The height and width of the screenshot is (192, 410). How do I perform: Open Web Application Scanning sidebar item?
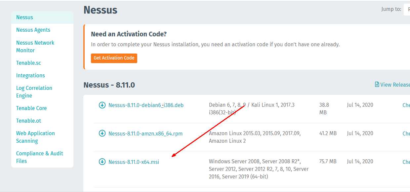[x=35, y=137]
